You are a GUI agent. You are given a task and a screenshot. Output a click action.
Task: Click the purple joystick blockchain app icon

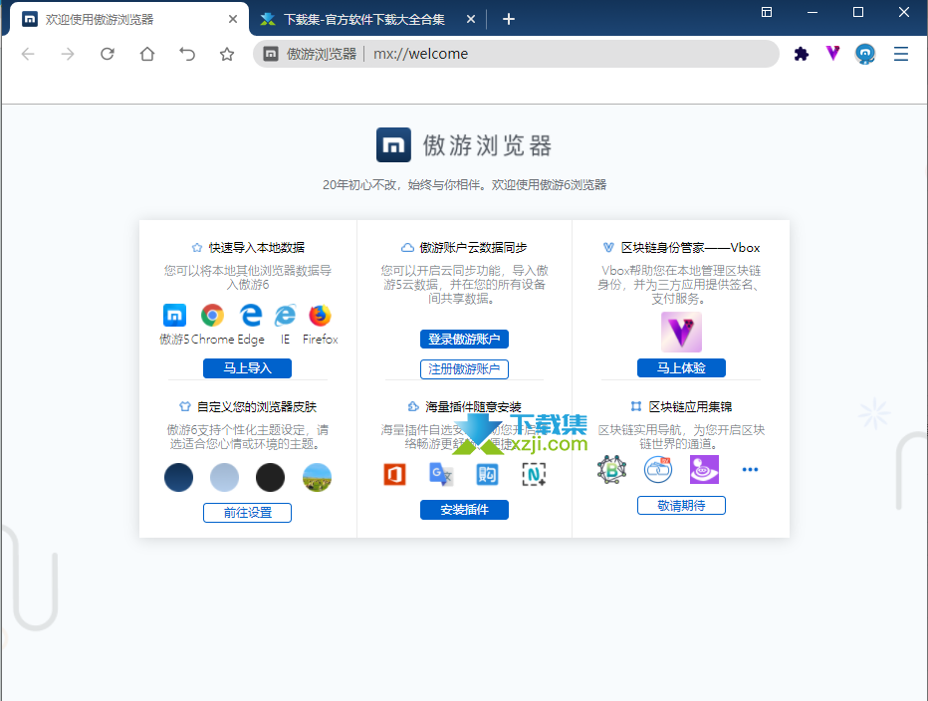pos(704,470)
